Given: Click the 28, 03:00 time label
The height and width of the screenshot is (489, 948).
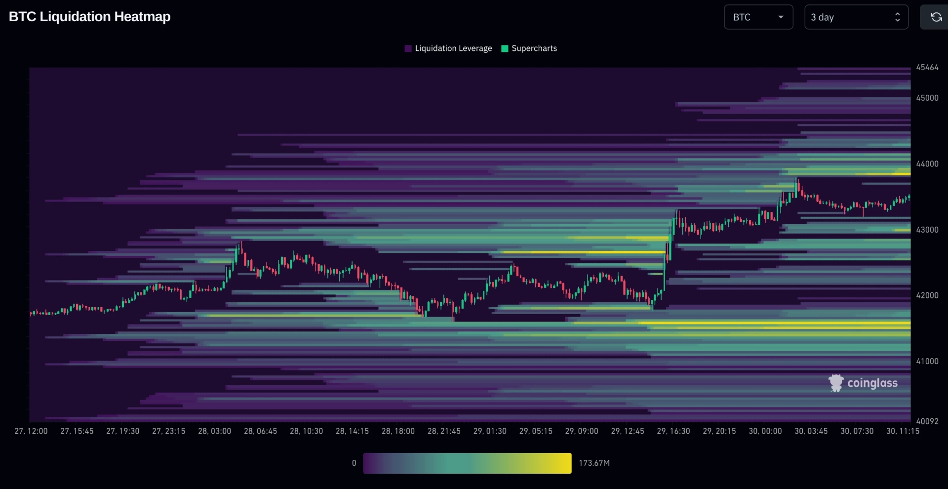Looking at the screenshot, I should coord(215,431).
